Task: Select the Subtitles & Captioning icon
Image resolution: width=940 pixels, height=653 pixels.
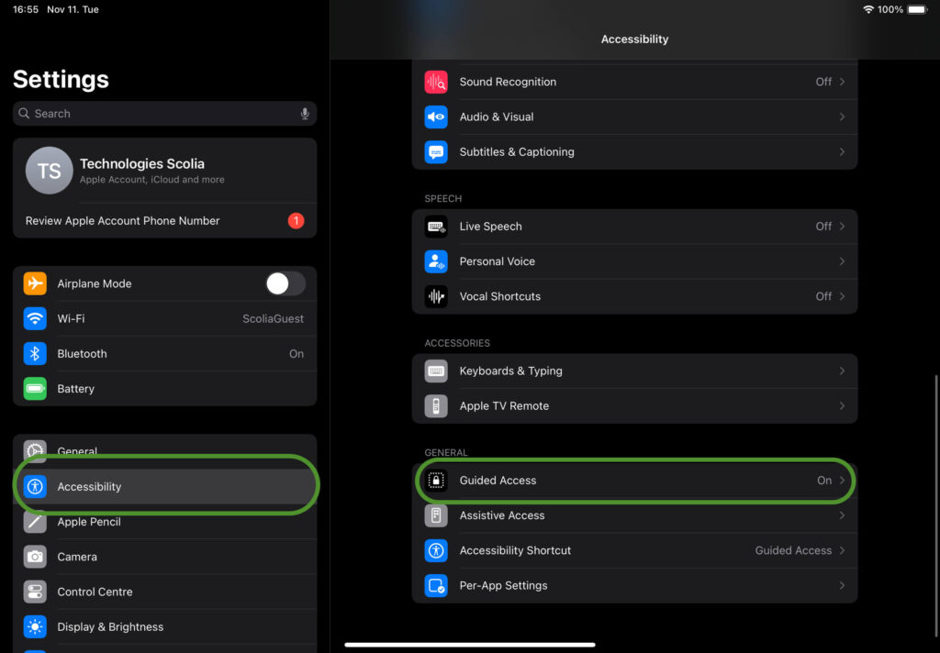Action: 436,152
